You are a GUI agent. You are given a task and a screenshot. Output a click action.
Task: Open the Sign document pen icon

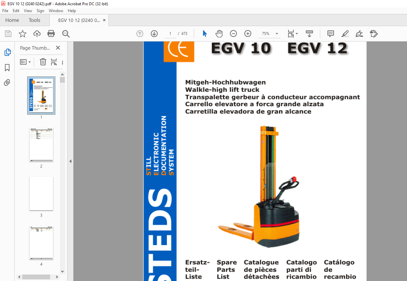click(360, 34)
